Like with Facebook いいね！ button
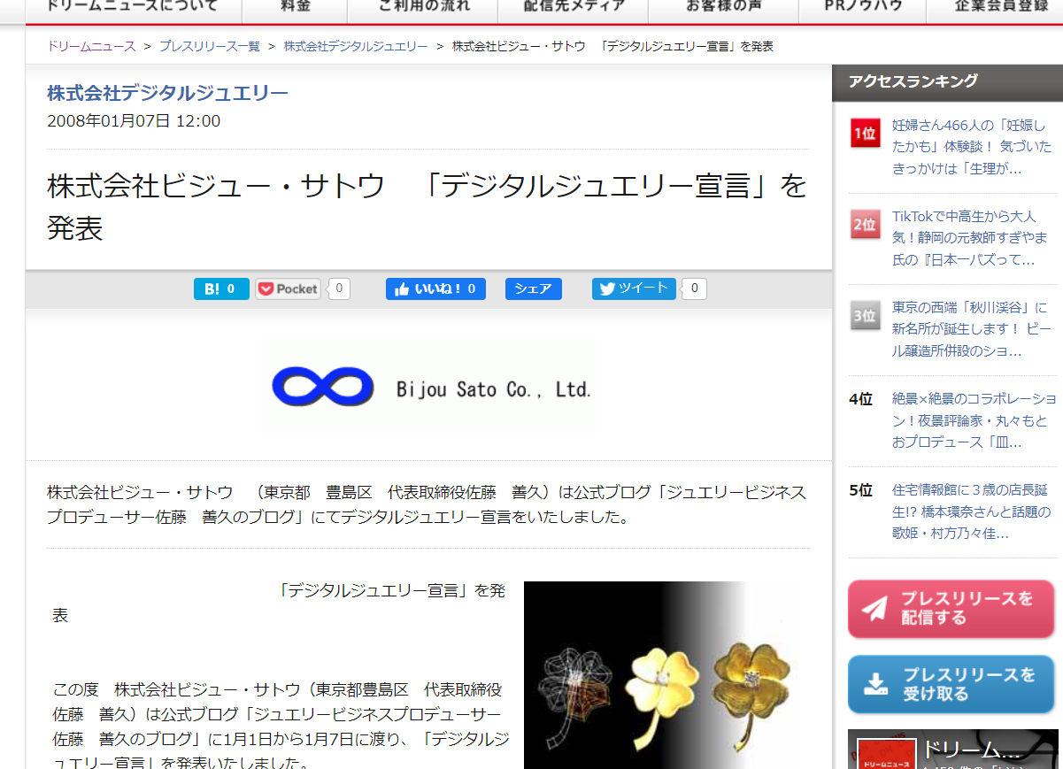Viewport: 1063px width, 769px height. [x=435, y=288]
